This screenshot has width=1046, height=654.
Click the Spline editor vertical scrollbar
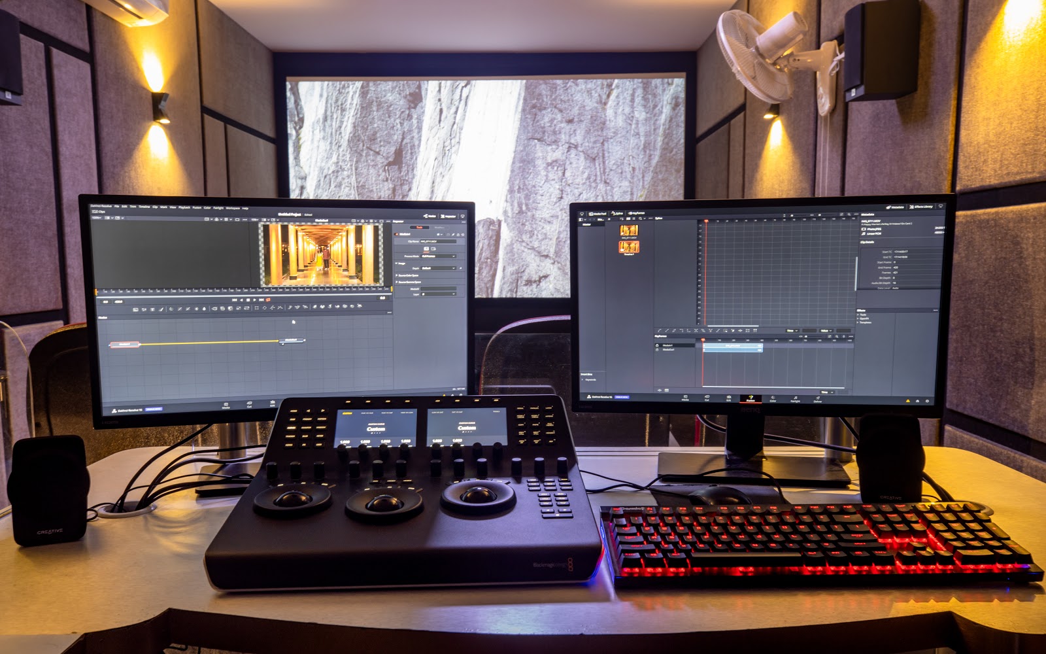click(x=856, y=273)
